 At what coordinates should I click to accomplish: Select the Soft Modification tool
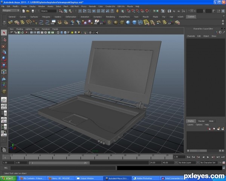(4, 78)
